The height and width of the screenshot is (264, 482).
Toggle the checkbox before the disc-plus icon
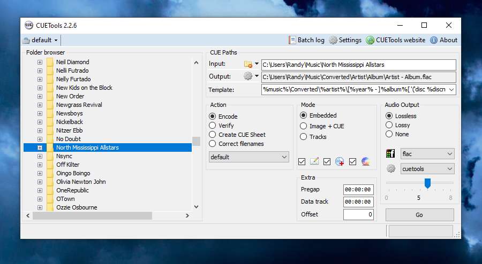(327, 161)
